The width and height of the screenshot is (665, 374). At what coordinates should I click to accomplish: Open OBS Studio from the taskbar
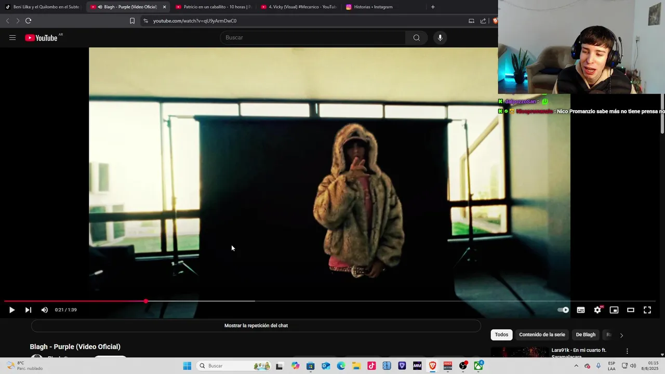click(x=463, y=366)
